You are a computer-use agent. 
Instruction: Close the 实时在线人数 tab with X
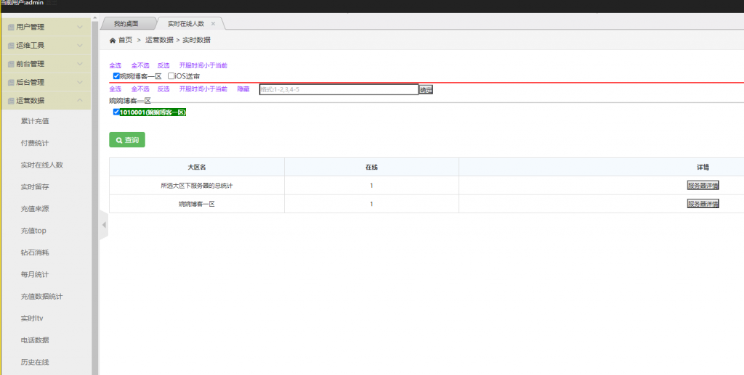pos(213,24)
